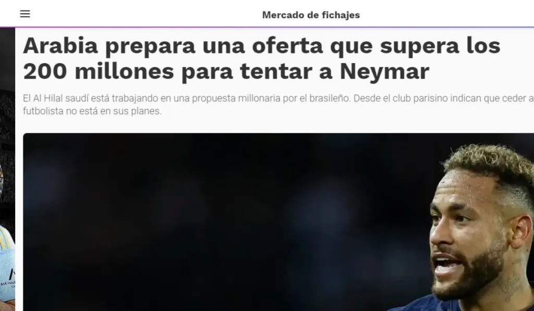This screenshot has height=311, width=534.
Task: Open the partially visible left-side article image
Action: pyautogui.click(x=7, y=169)
